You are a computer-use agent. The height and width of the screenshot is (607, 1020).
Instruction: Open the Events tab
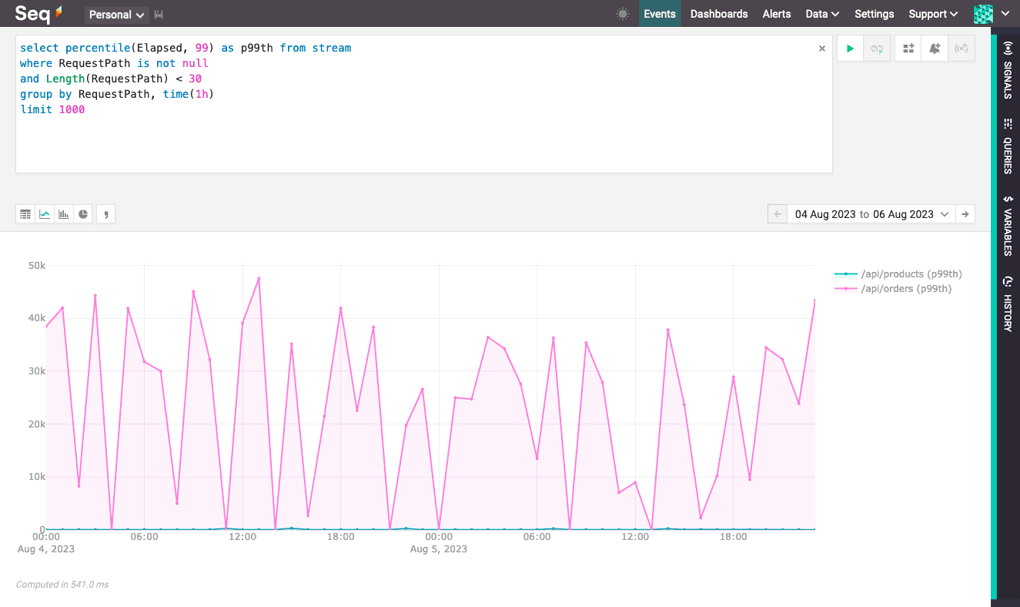(660, 14)
